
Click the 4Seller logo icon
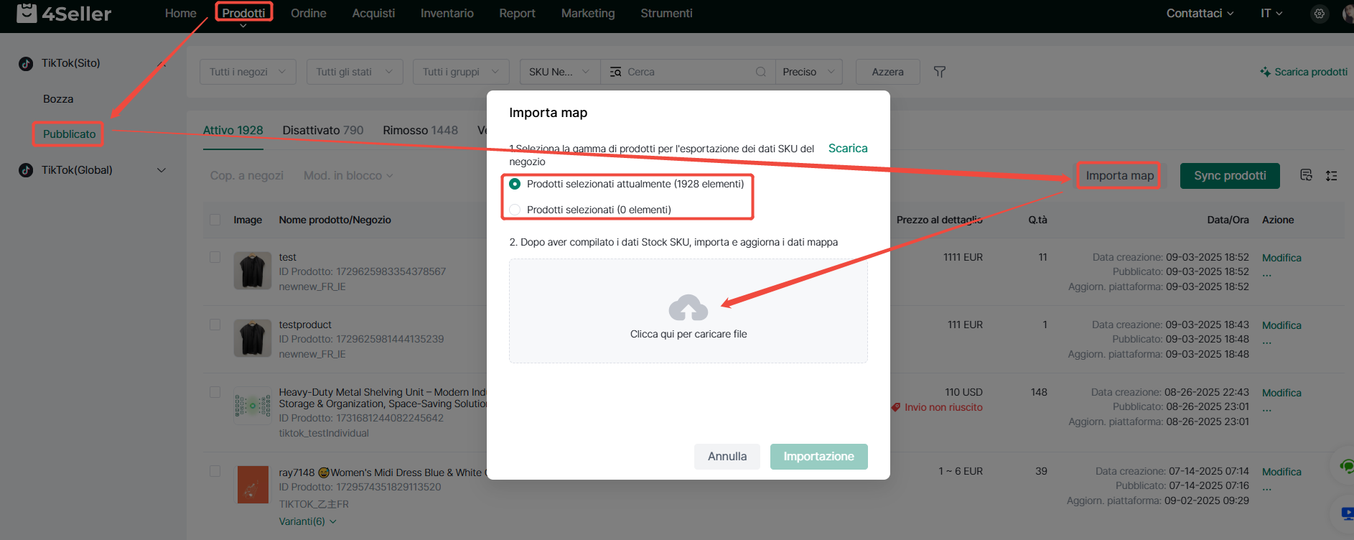pyautogui.click(x=27, y=13)
